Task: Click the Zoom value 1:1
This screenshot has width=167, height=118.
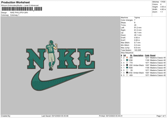Action: (x=161, y=12)
